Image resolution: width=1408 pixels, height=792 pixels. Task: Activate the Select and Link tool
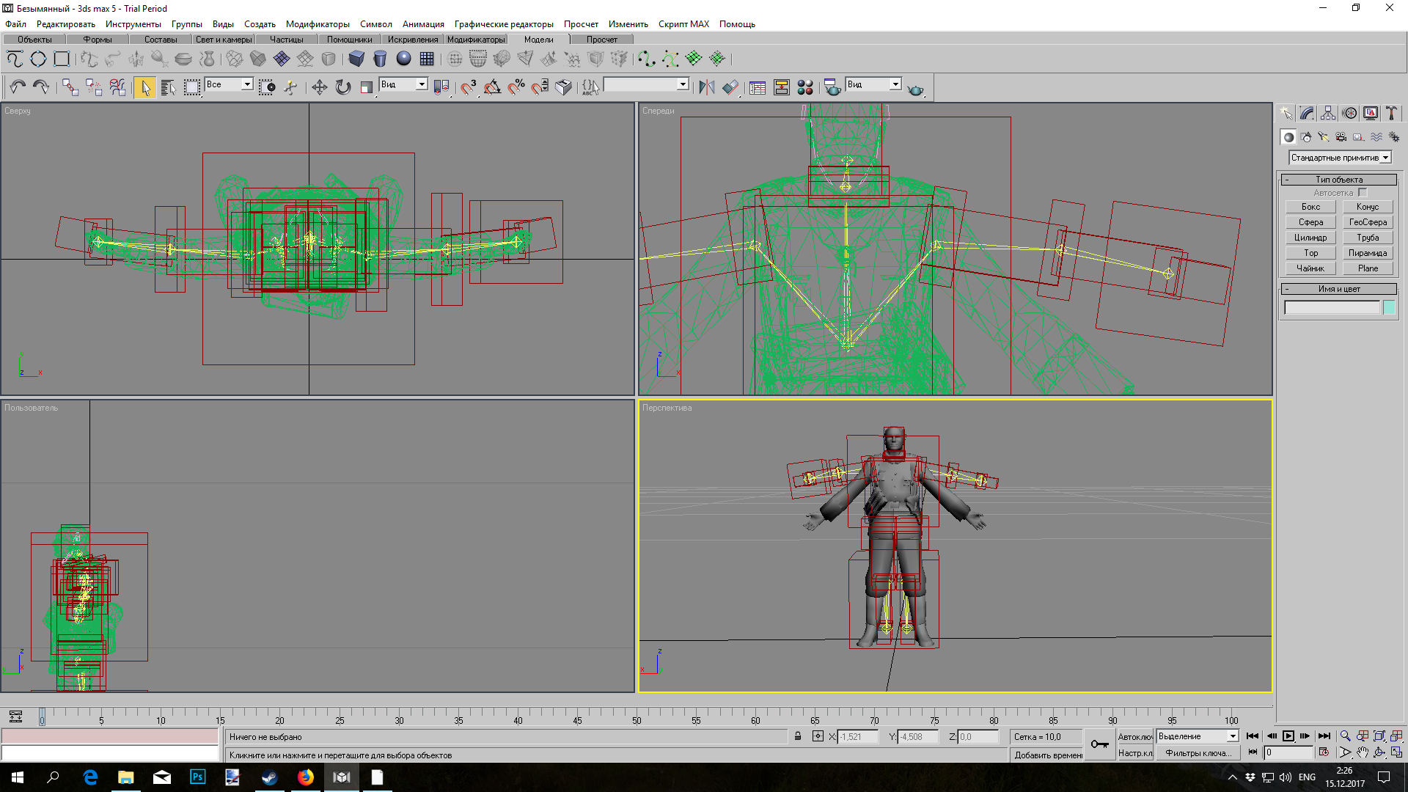point(70,87)
